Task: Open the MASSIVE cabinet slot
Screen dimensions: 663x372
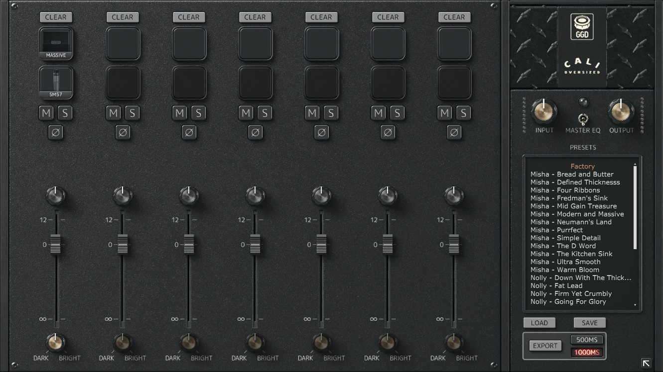Action: (56, 44)
